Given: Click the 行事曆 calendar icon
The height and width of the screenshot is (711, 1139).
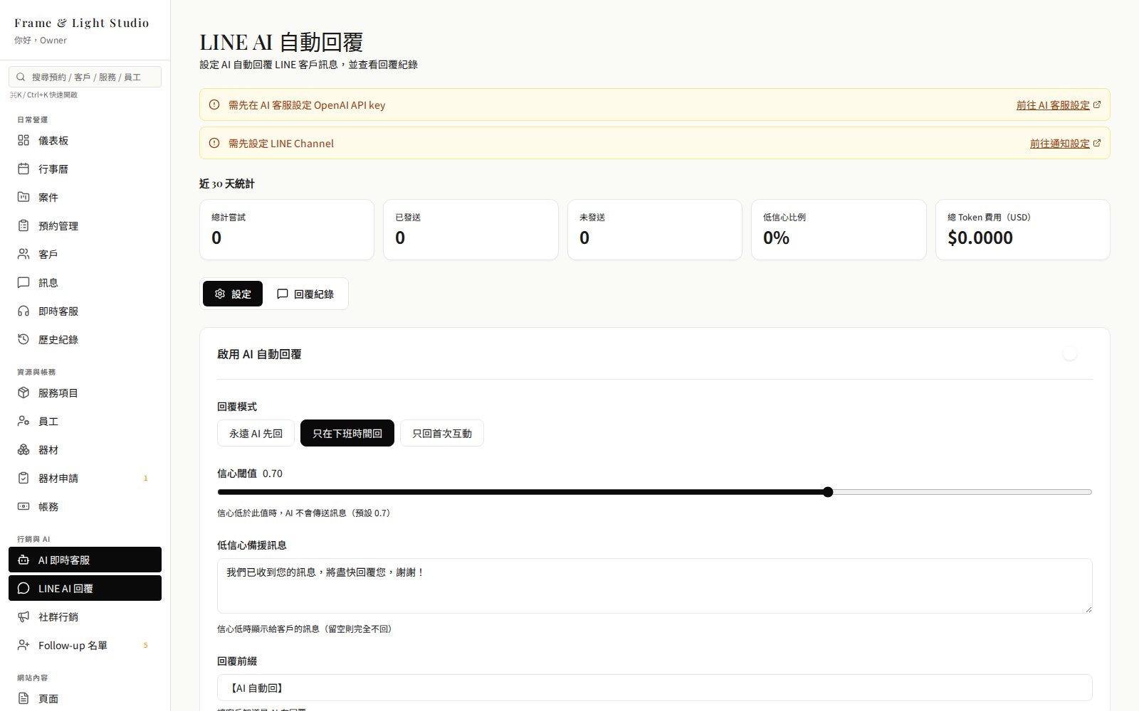Looking at the screenshot, I should tap(23, 169).
